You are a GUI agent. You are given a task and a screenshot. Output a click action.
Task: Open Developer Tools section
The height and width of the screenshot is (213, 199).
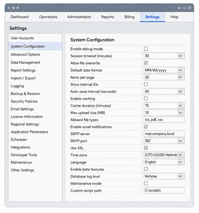click(x=35, y=155)
